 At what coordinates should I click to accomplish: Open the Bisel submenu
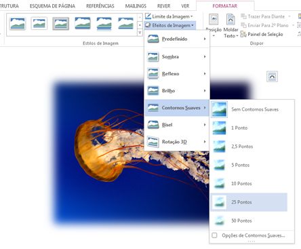point(177,125)
